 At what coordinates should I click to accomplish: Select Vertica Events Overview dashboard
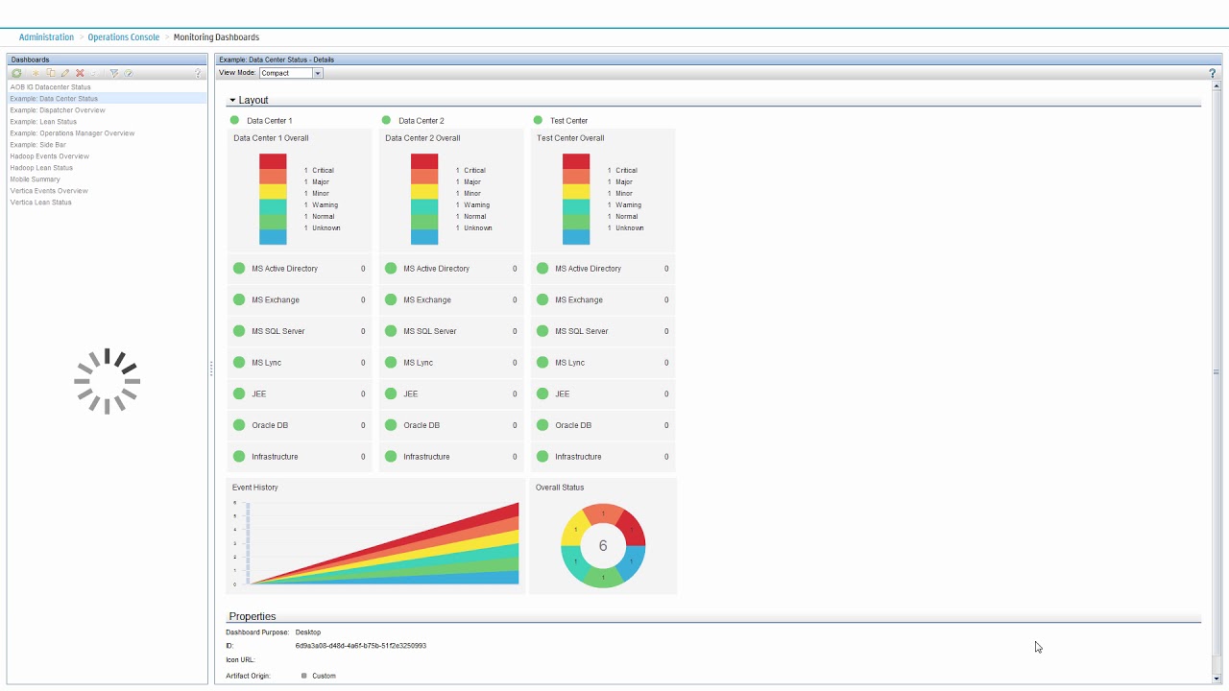tap(107, 191)
